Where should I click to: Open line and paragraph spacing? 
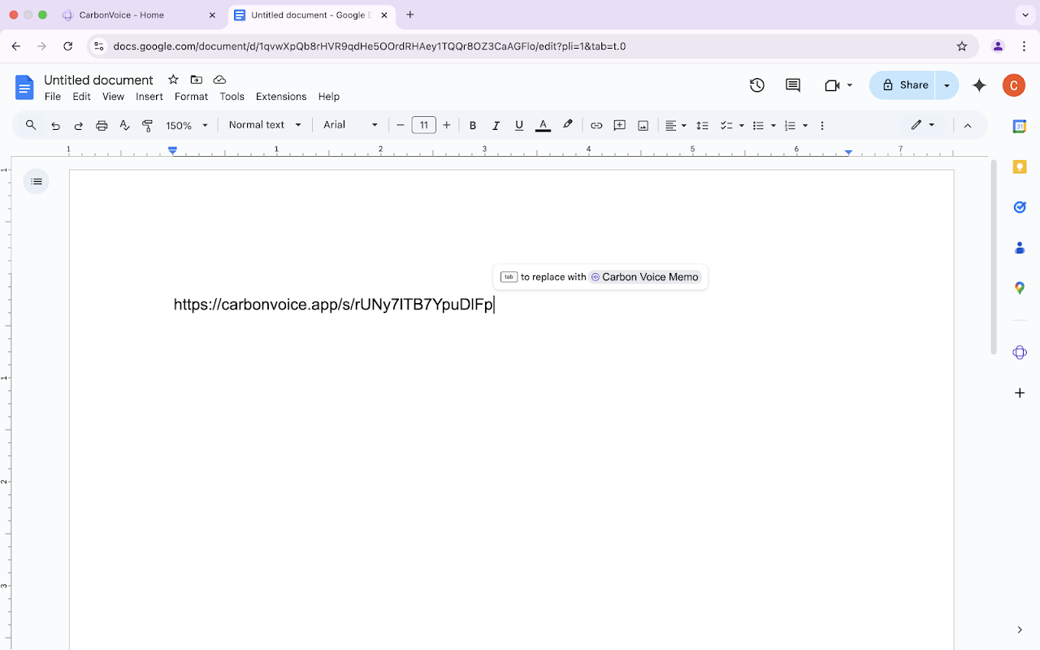pos(703,125)
